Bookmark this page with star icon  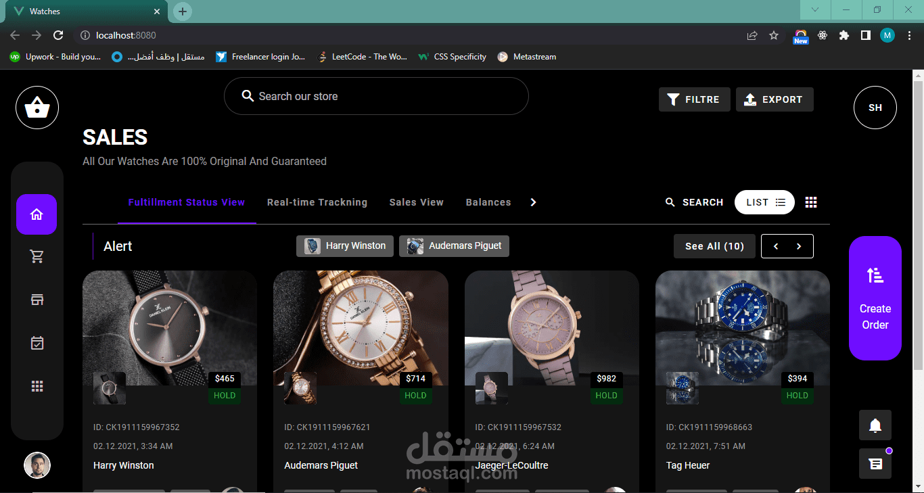click(774, 35)
